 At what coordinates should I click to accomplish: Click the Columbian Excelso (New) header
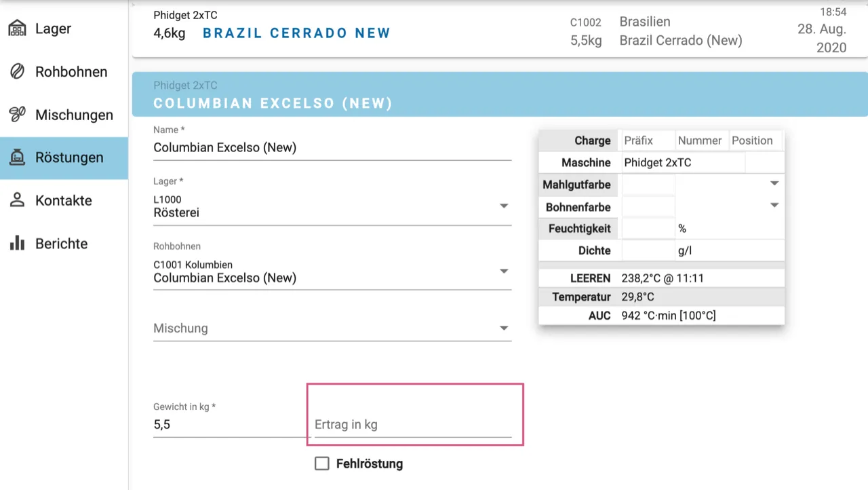click(273, 103)
